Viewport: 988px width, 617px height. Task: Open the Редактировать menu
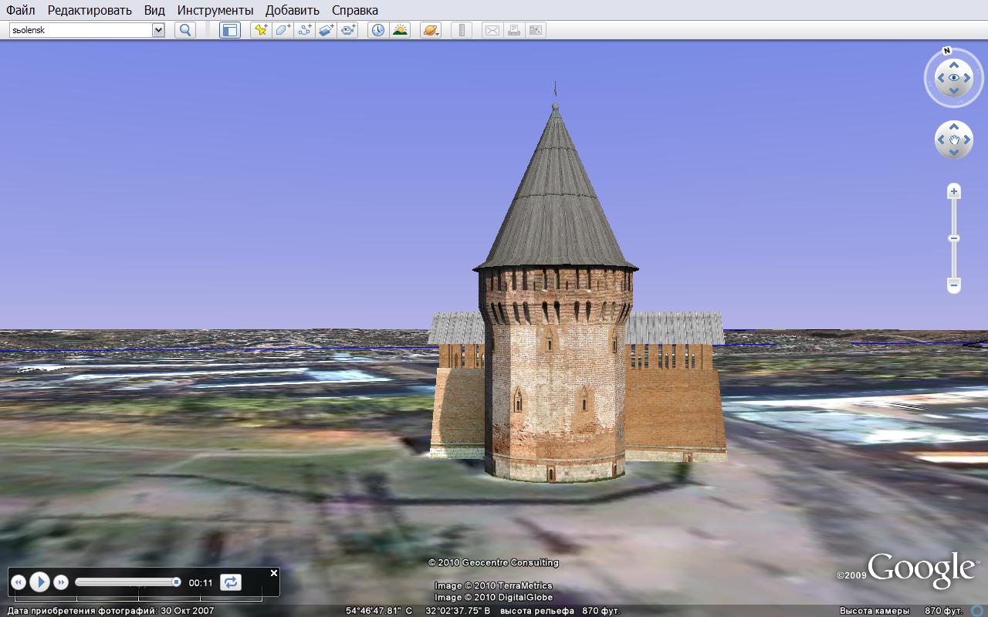tap(90, 10)
